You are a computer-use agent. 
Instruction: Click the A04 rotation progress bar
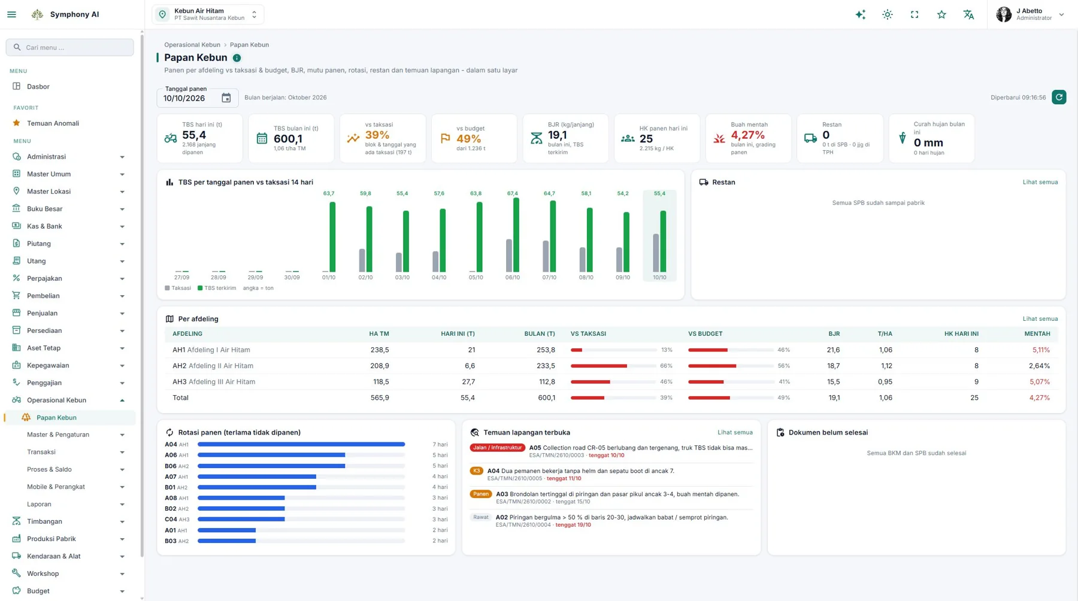point(301,444)
